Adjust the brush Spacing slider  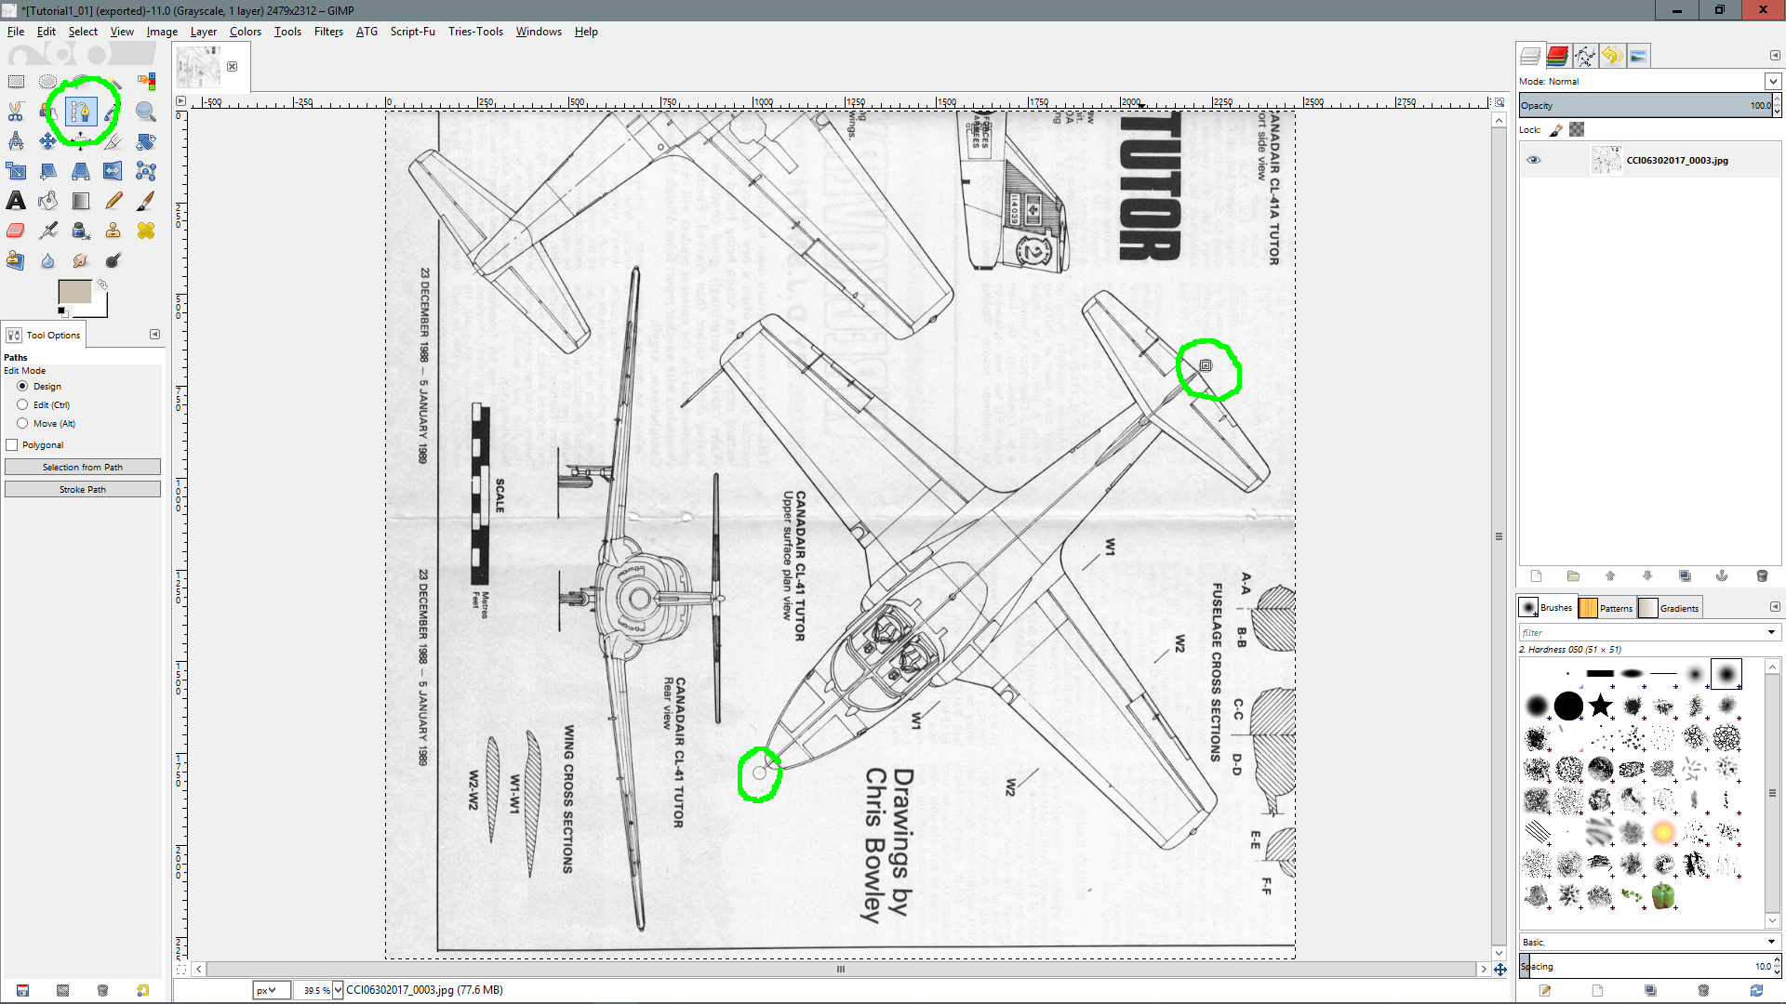[x=1645, y=967]
